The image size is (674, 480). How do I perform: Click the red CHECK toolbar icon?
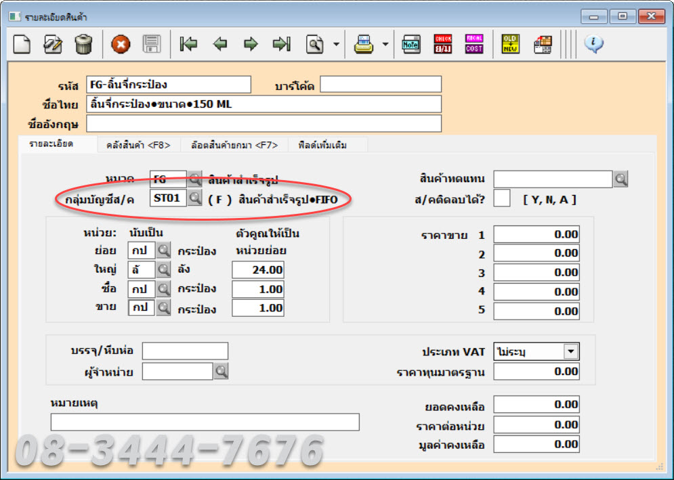443,44
